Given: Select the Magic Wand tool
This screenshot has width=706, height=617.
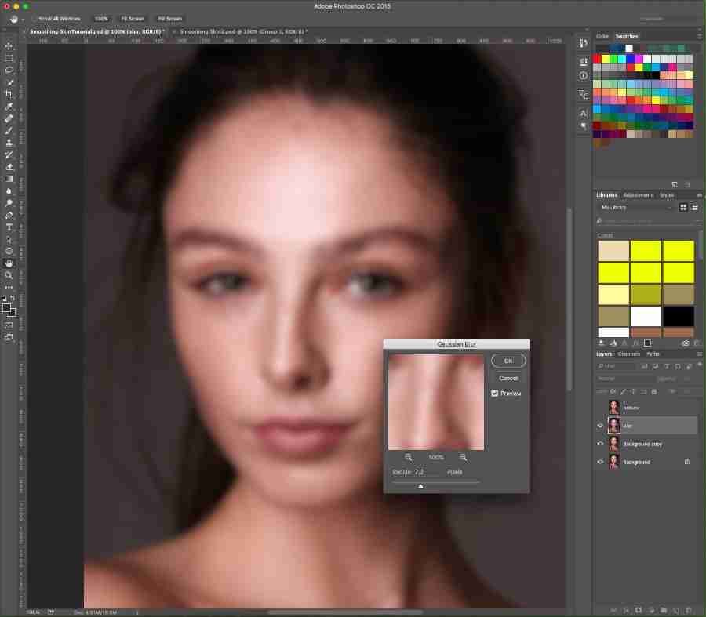Looking at the screenshot, I should (9, 83).
